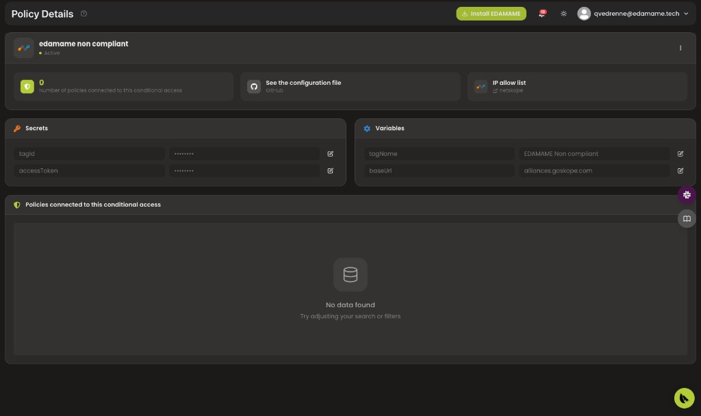Image resolution: width=701 pixels, height=416 pixels.
Task: Click the accessToken name field
Action: [x=89, y=170]
